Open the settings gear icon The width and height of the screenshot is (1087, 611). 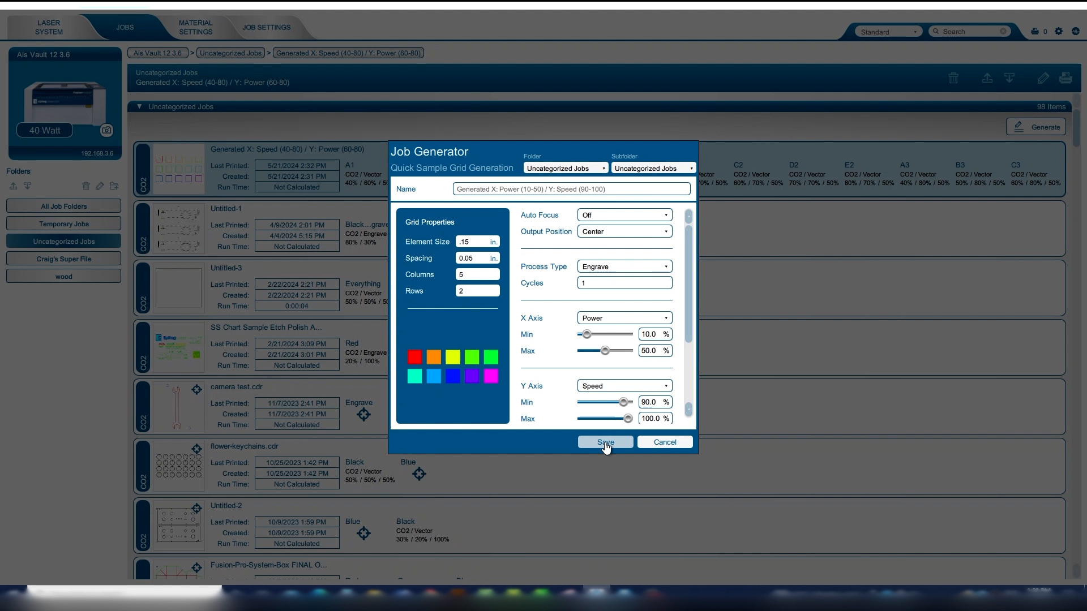coord(1059,32)
